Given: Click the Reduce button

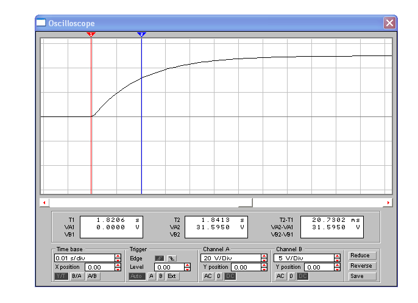Looking at the screenshot, I should pos(363,255).
